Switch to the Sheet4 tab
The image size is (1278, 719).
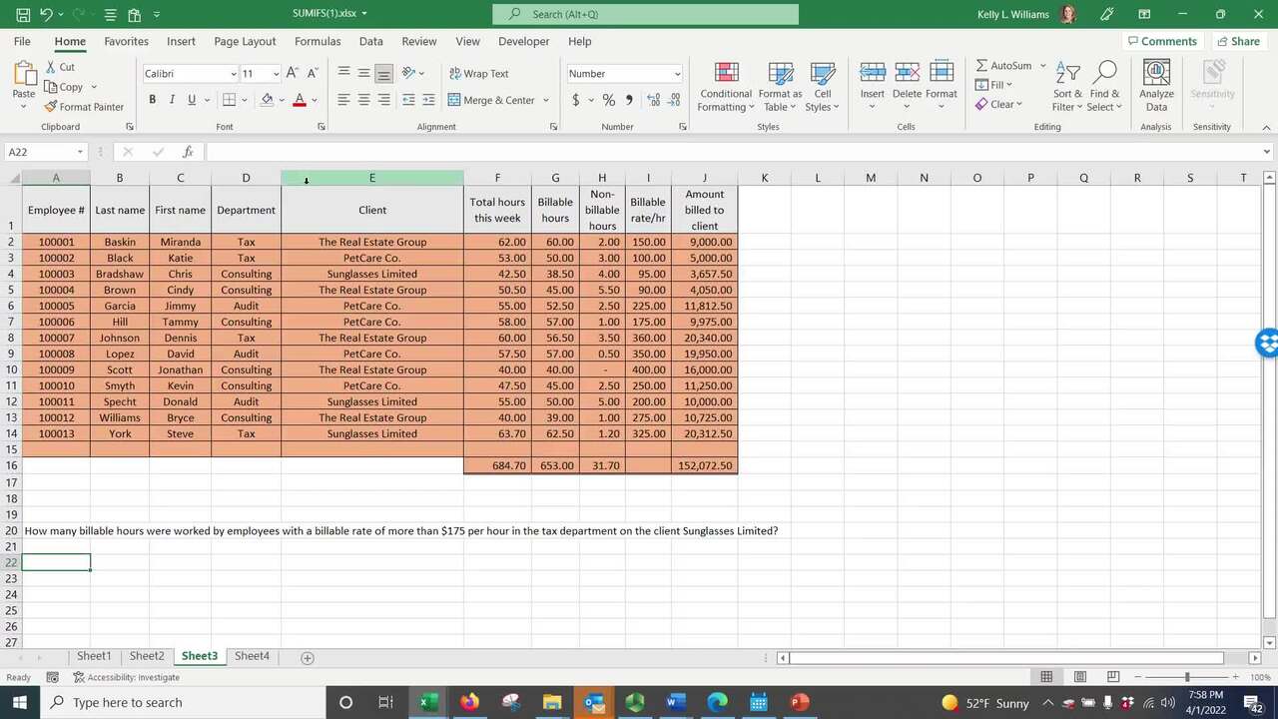pyautogui.click(x=252, y=656)
